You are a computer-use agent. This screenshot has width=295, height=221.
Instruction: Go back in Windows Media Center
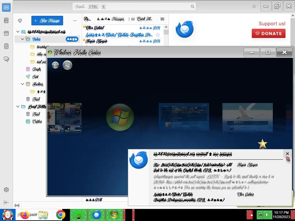[55, 65]
